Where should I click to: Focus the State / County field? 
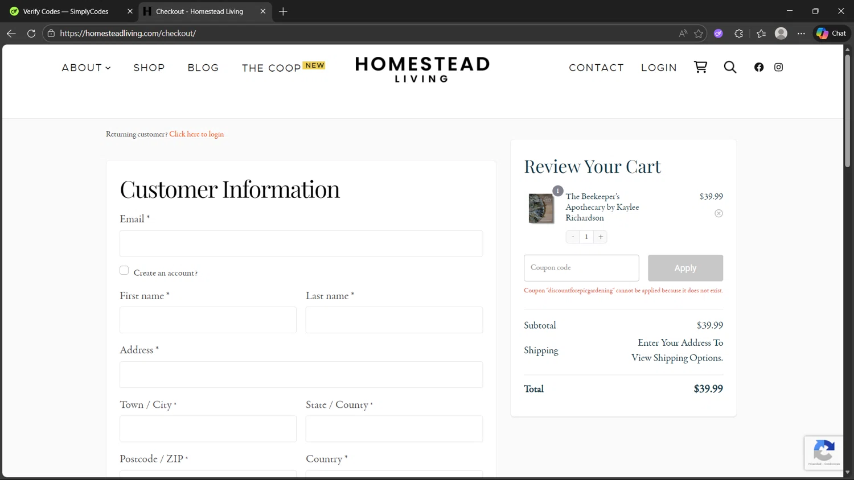pyautogui.click(x=394, y=429)
